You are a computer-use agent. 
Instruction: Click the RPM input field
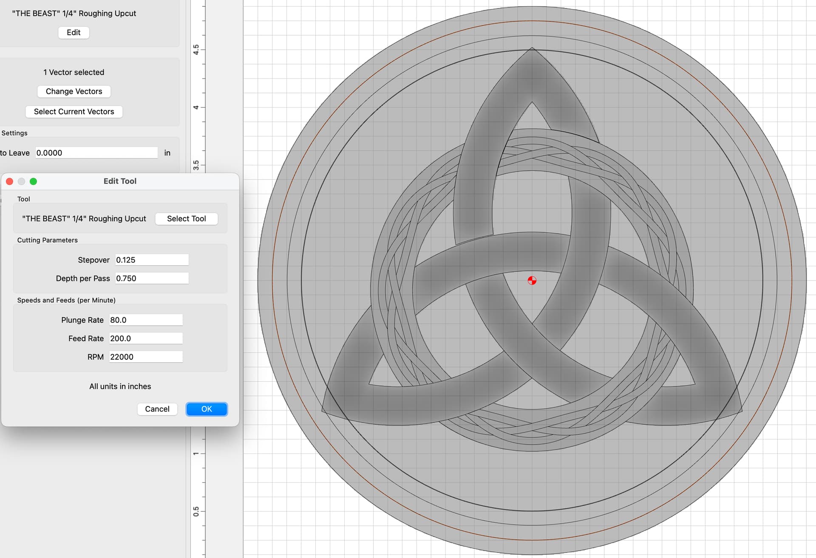point(146,357)
